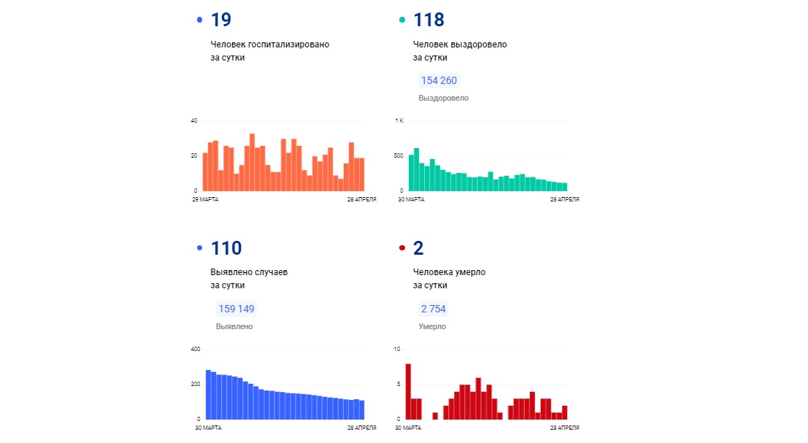Image resolution: width=808 pixels, height=443 pixels.
Task: Click the last orange bar for 28 апреля
Action: pos(362,174)
